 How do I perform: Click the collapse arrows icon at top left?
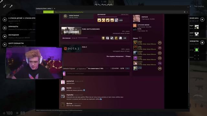tap(5, 6)
